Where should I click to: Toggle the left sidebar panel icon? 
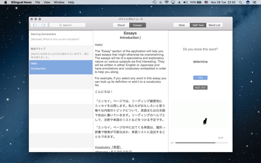click(35, 25)
